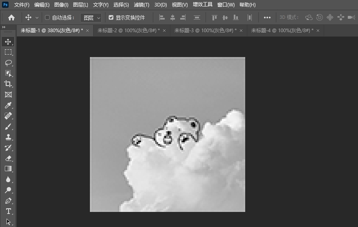This screenshot has width=358, height=227.
Task: Select the Eyedropper tool
Action: tap(8, 105)
